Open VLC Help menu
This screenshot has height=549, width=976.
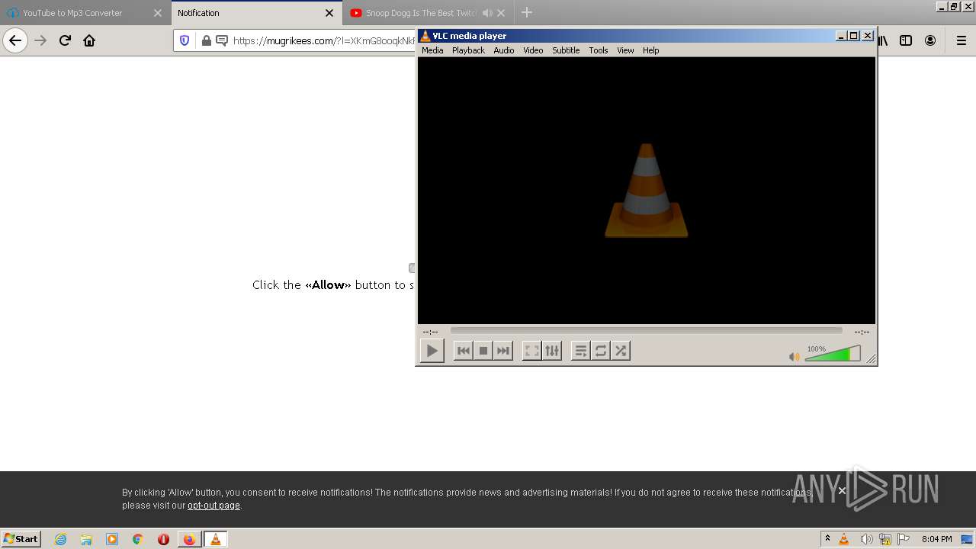tap(650, 50)
